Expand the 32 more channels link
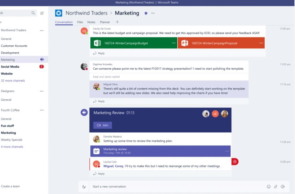 13,81
